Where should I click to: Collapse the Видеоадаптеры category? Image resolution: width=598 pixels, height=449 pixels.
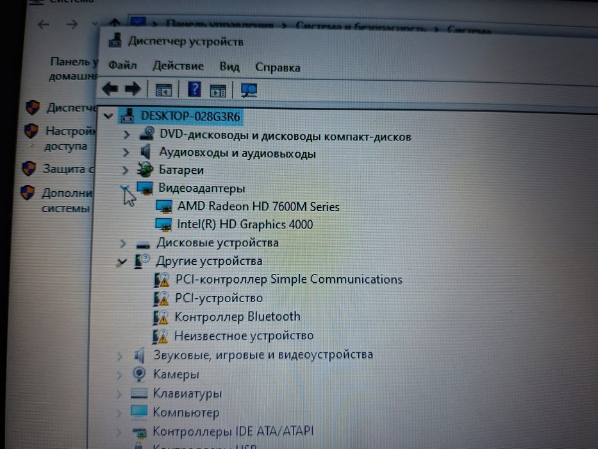(124, 187)
